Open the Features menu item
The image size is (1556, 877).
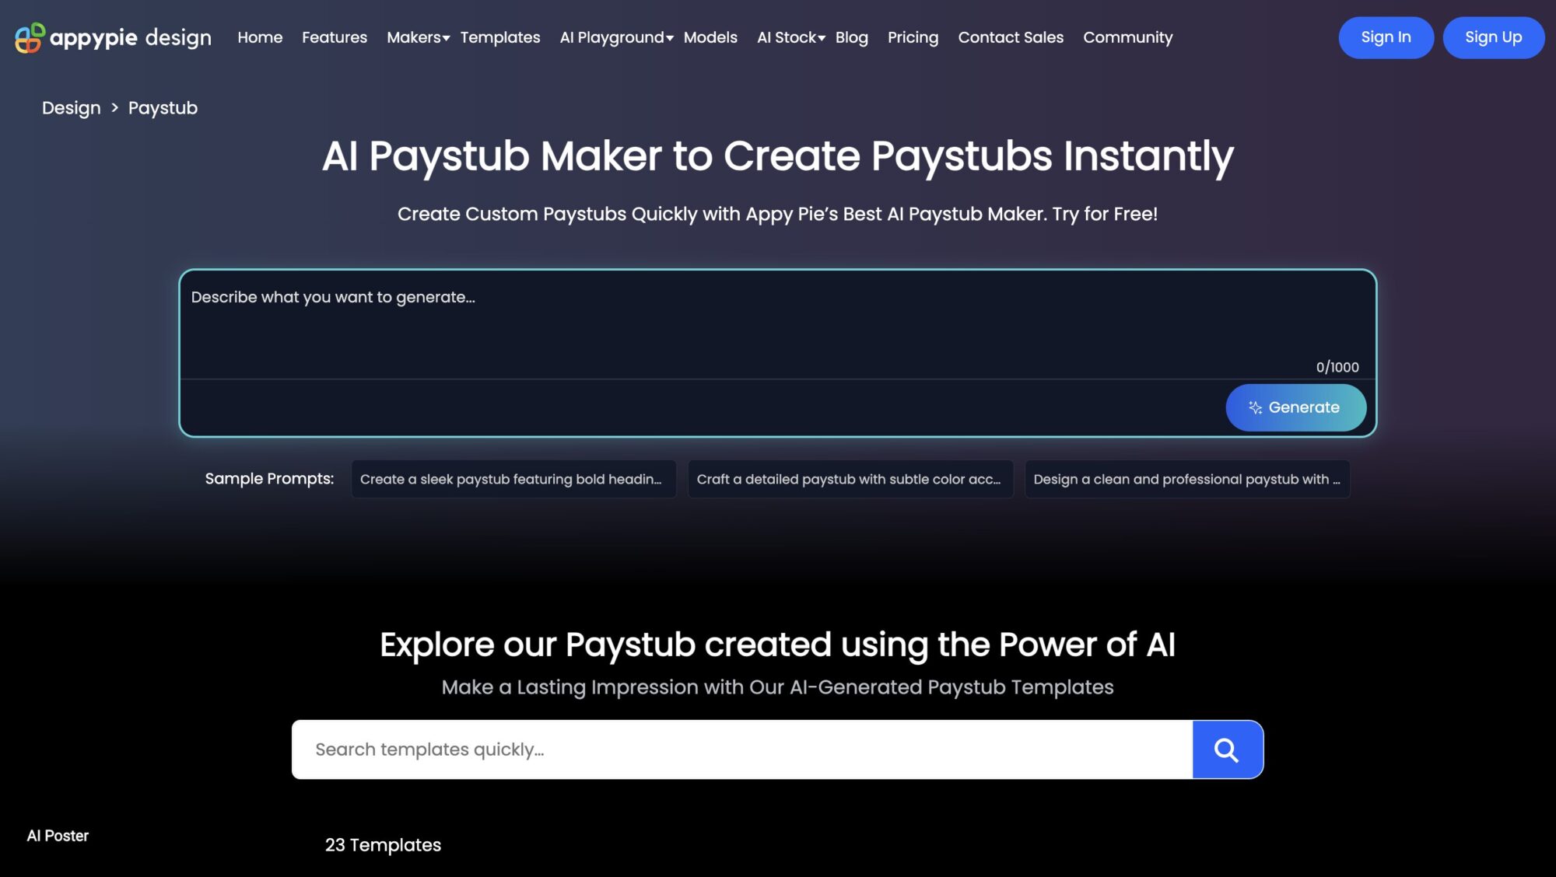click(335, 37)
